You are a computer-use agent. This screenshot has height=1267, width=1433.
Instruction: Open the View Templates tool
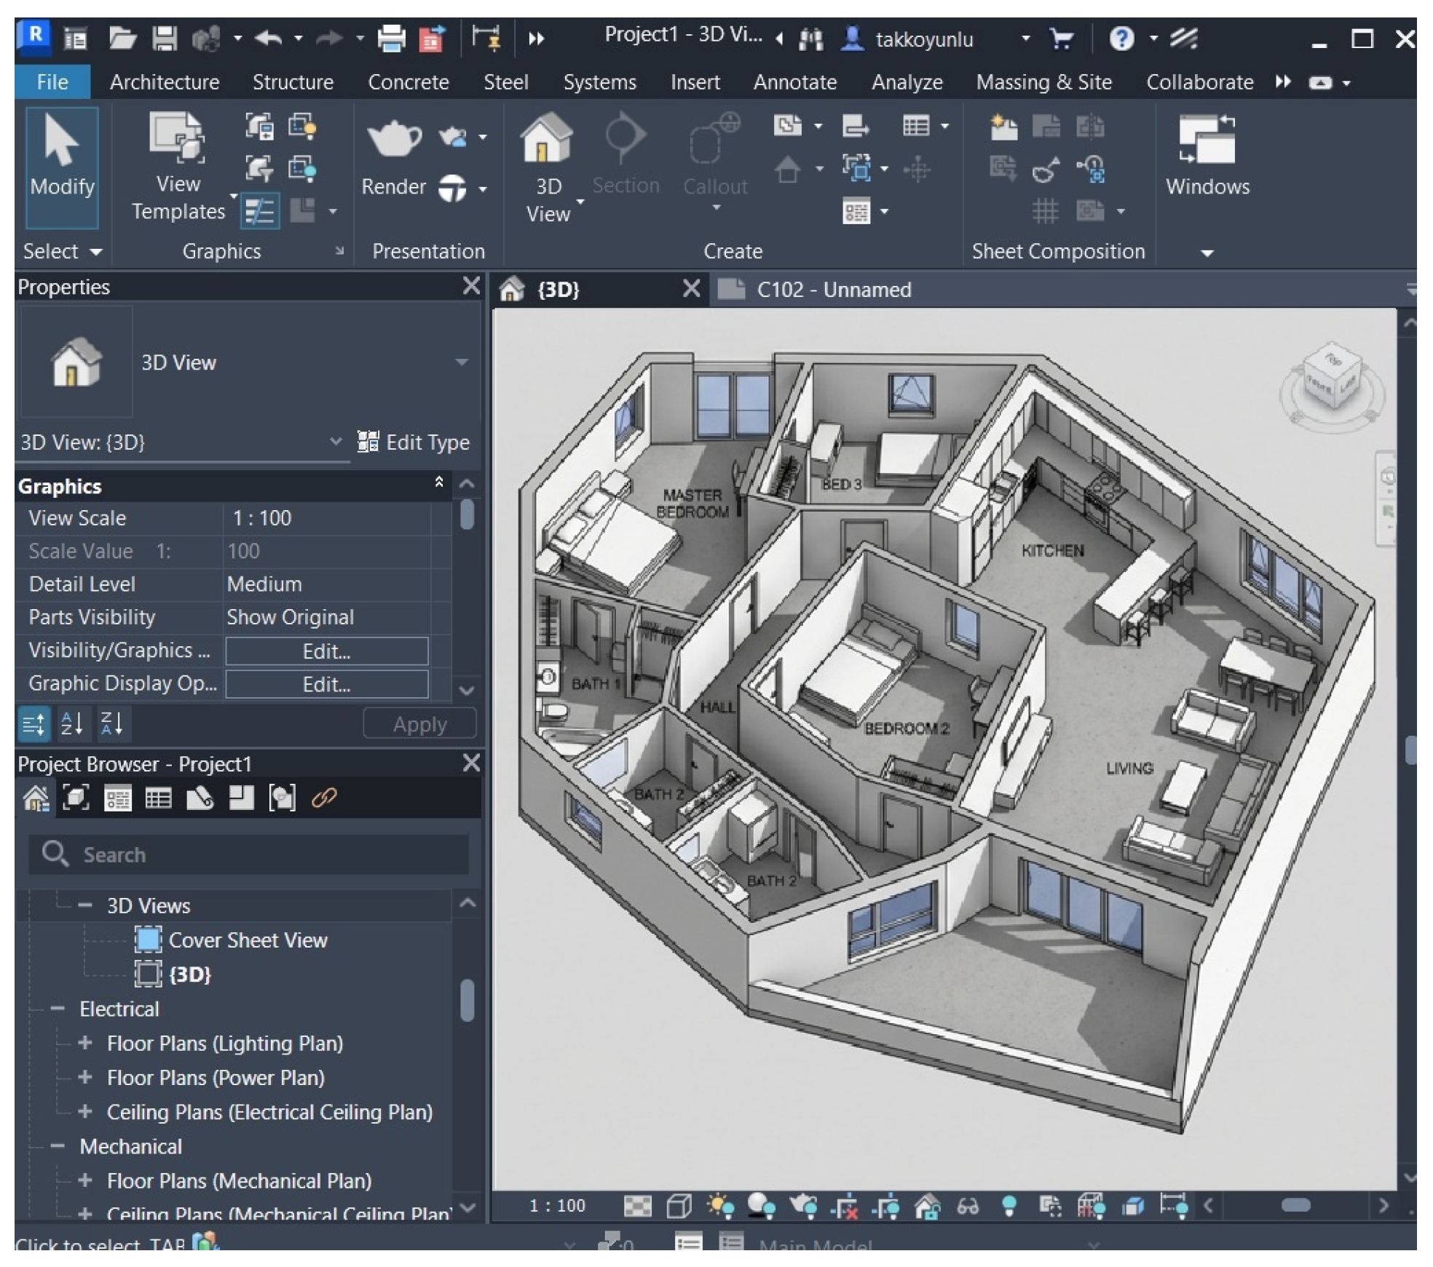[178, 168]
